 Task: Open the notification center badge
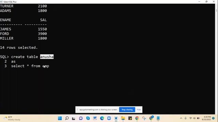[x=214, y=118]
